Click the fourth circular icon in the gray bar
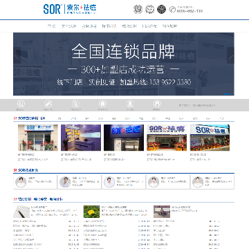Screen dimensions: 249x249 [x=102, y=104]
